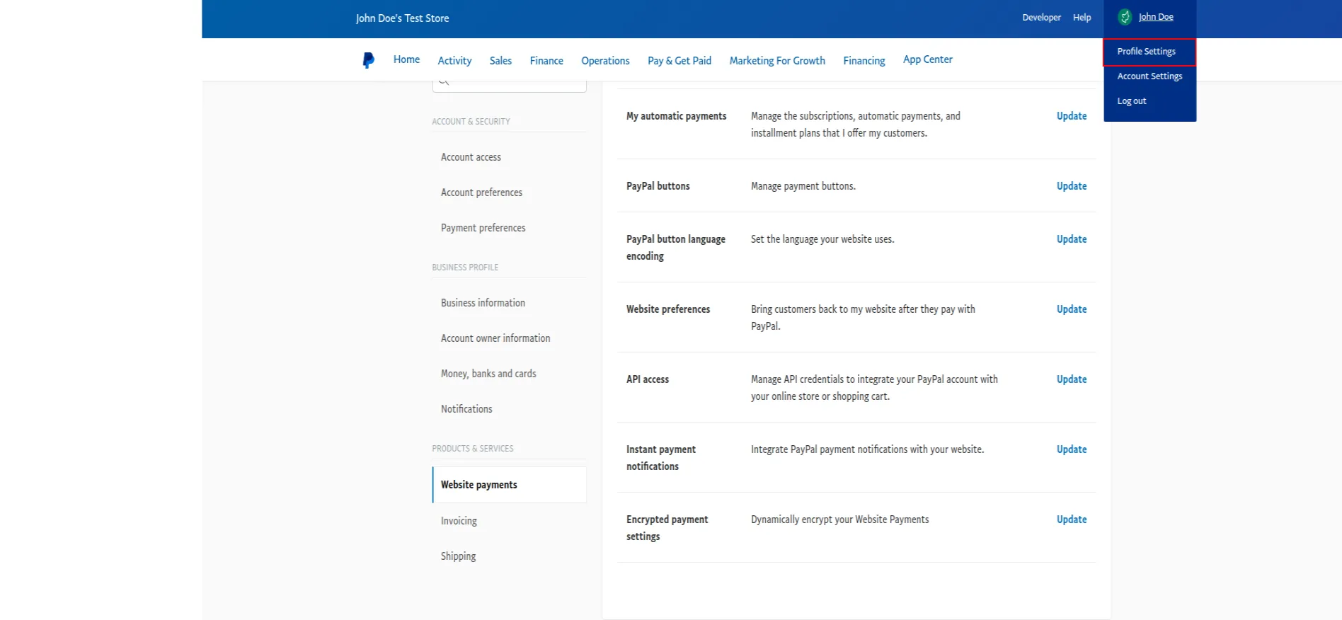This screenshot has height=620, width=1342.
Task: Click PayPal button language encoding label
Action: pyautogui.click(x=676, y=248)
